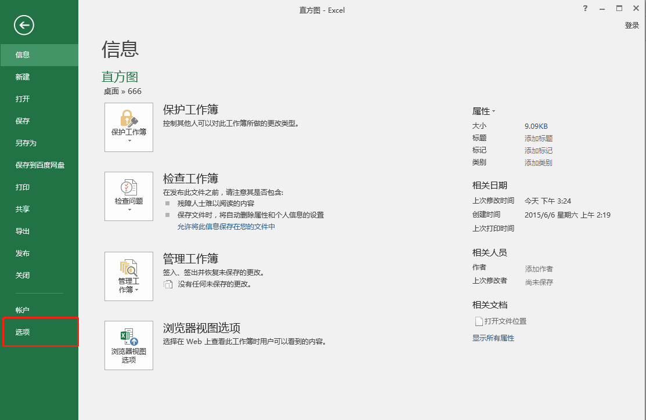Screen dimensions: 646x420
Task: Open 导出 in the sidebar
Action: coord(39,231)
